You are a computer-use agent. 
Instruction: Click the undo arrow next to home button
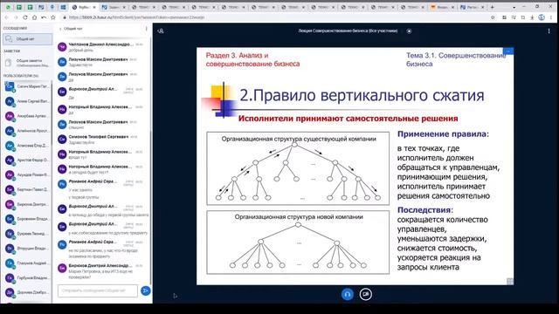[44, 17]
